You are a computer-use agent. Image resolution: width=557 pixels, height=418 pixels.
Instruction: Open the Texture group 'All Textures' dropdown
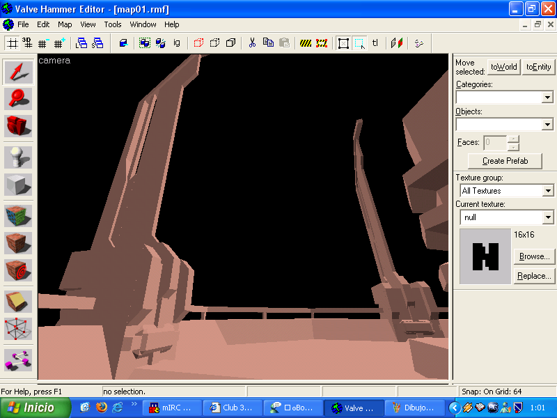548,191
